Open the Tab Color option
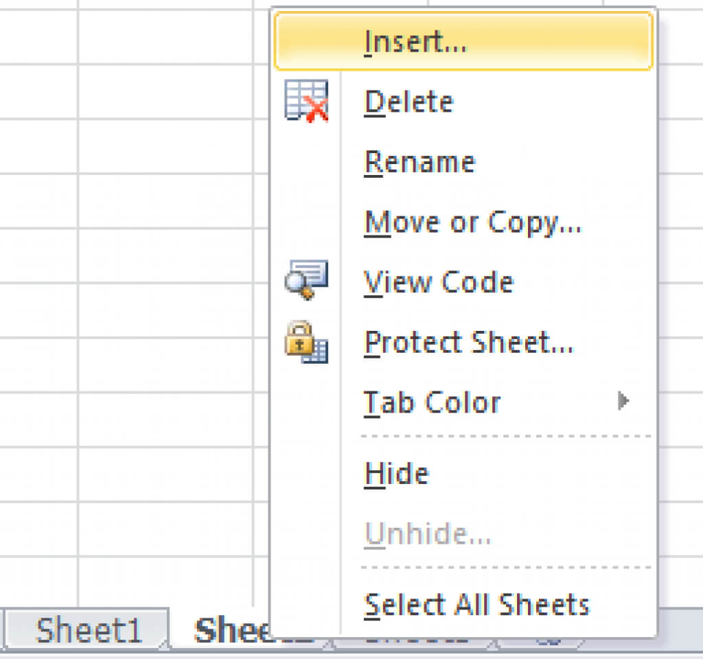Screen dimensions: 703x659 [433, 402]
